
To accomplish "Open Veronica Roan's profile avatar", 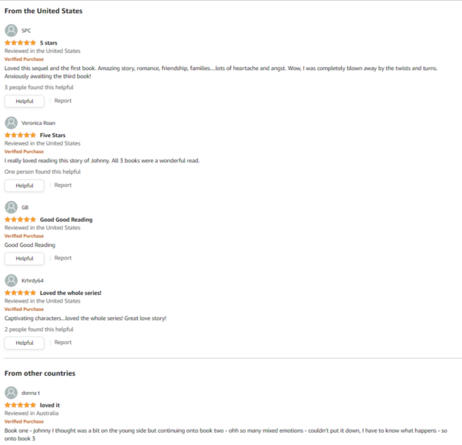I will tap(12, 123).
